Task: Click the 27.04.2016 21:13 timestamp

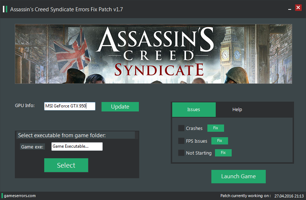Action: pyautogui.click(x=289, y=196)
